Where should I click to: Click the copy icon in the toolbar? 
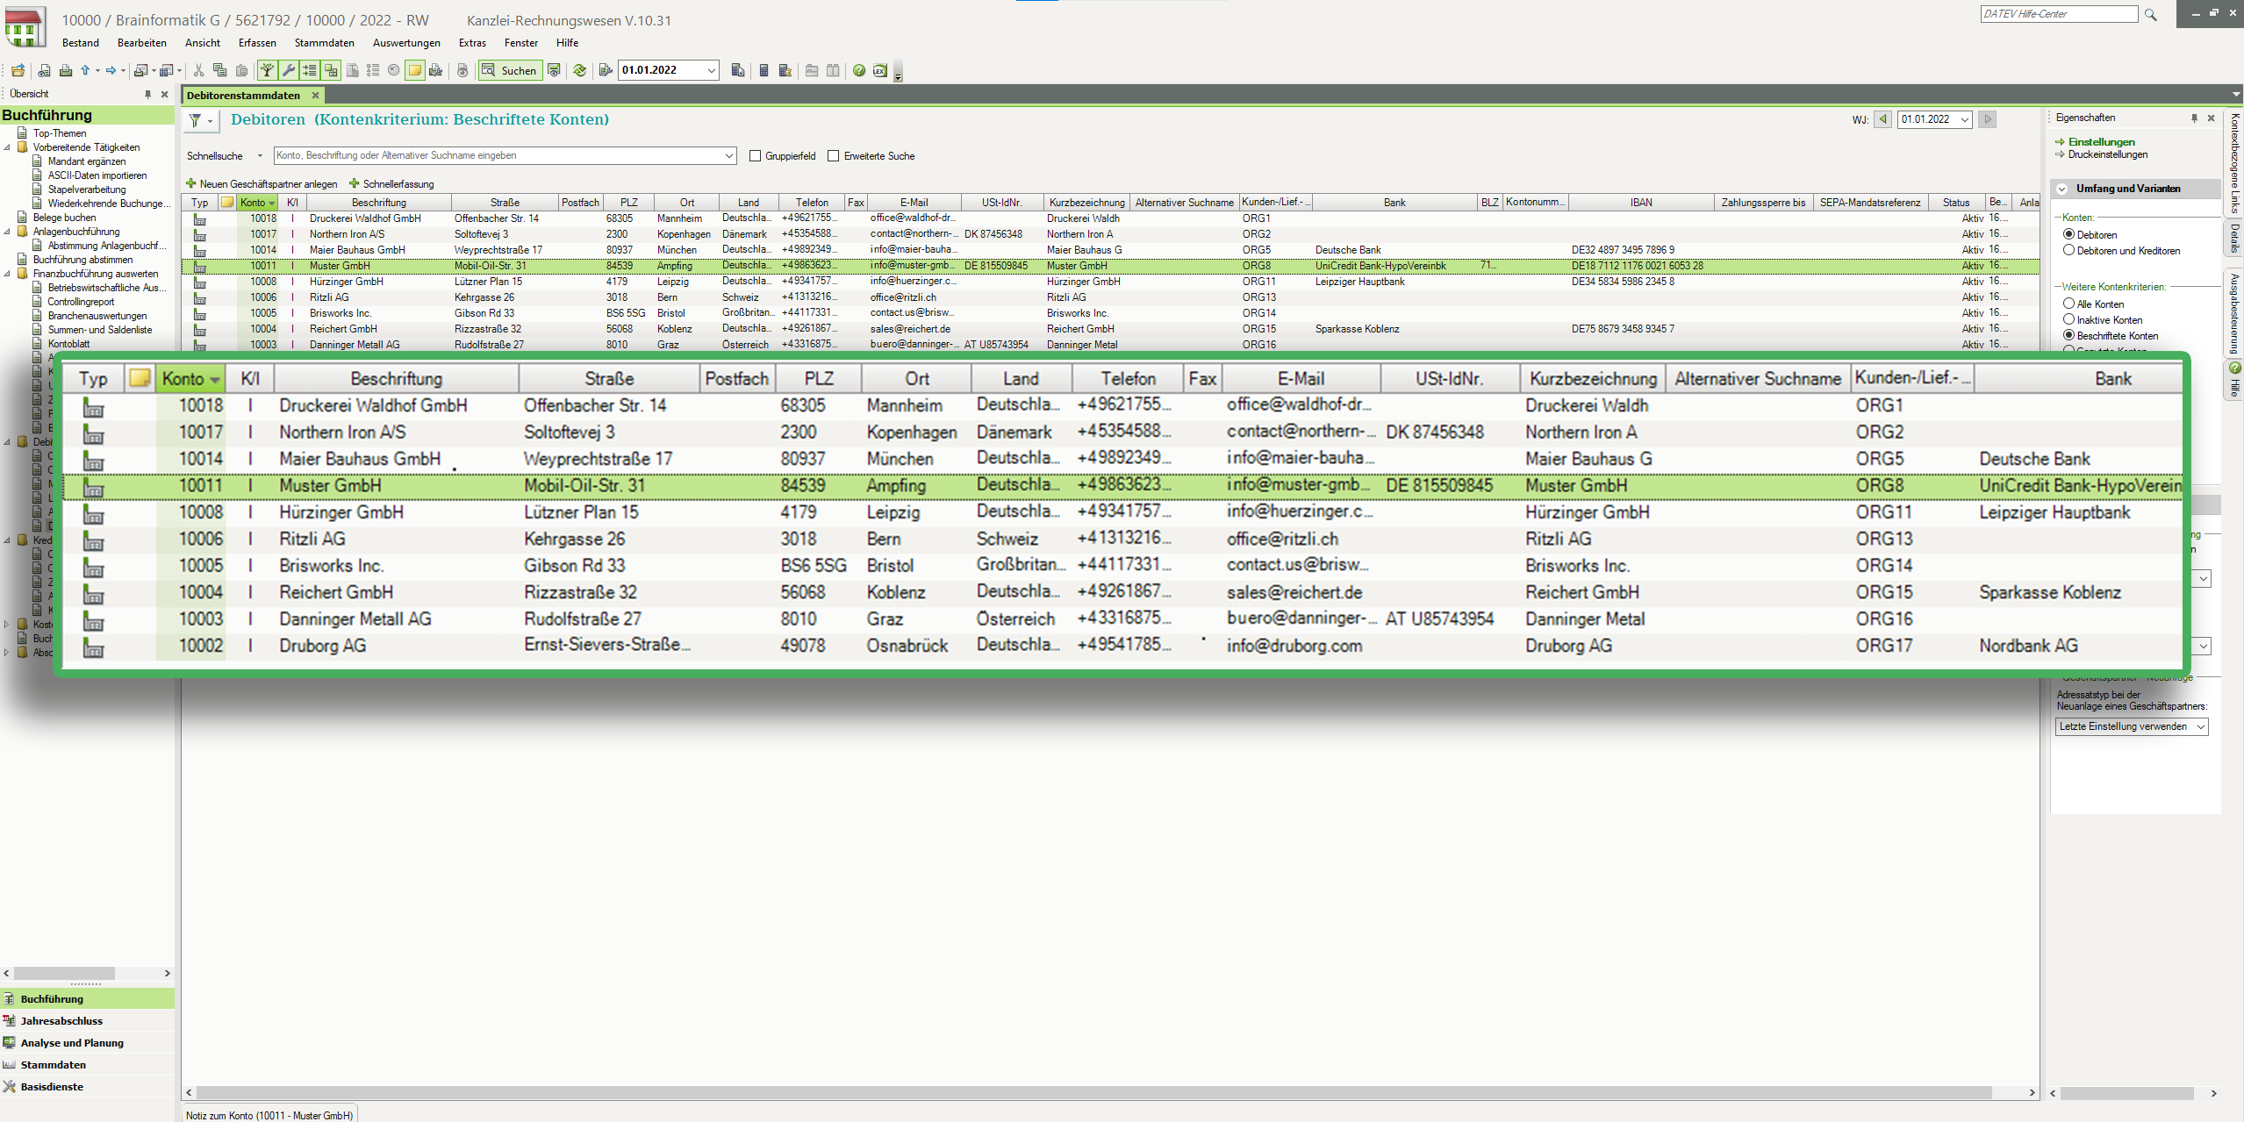click(x=219, y=70)
